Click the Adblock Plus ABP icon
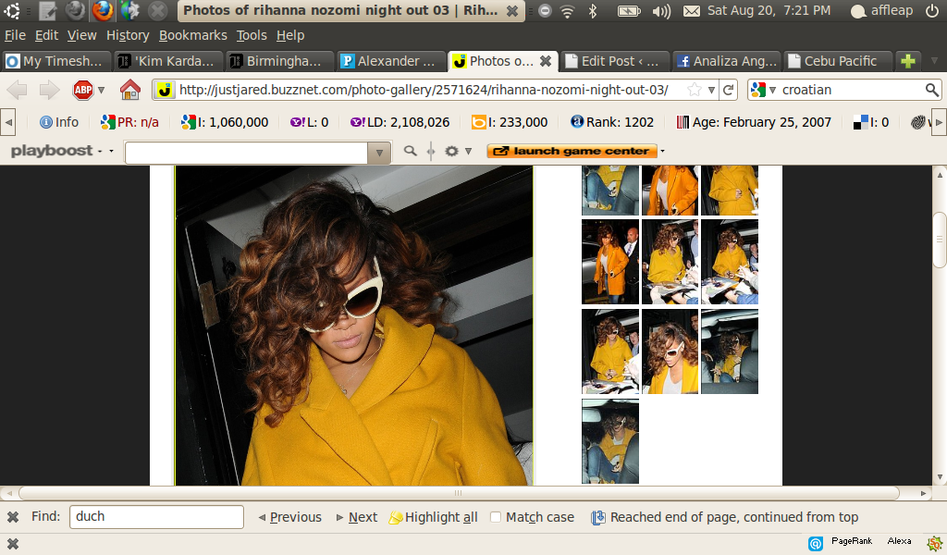The image size is (947, 555). [x=82, y=90]
